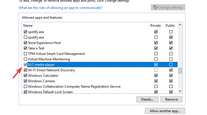Click the Private column header
The height and width of the screenshot is (115, 207).
click(156, 26)
